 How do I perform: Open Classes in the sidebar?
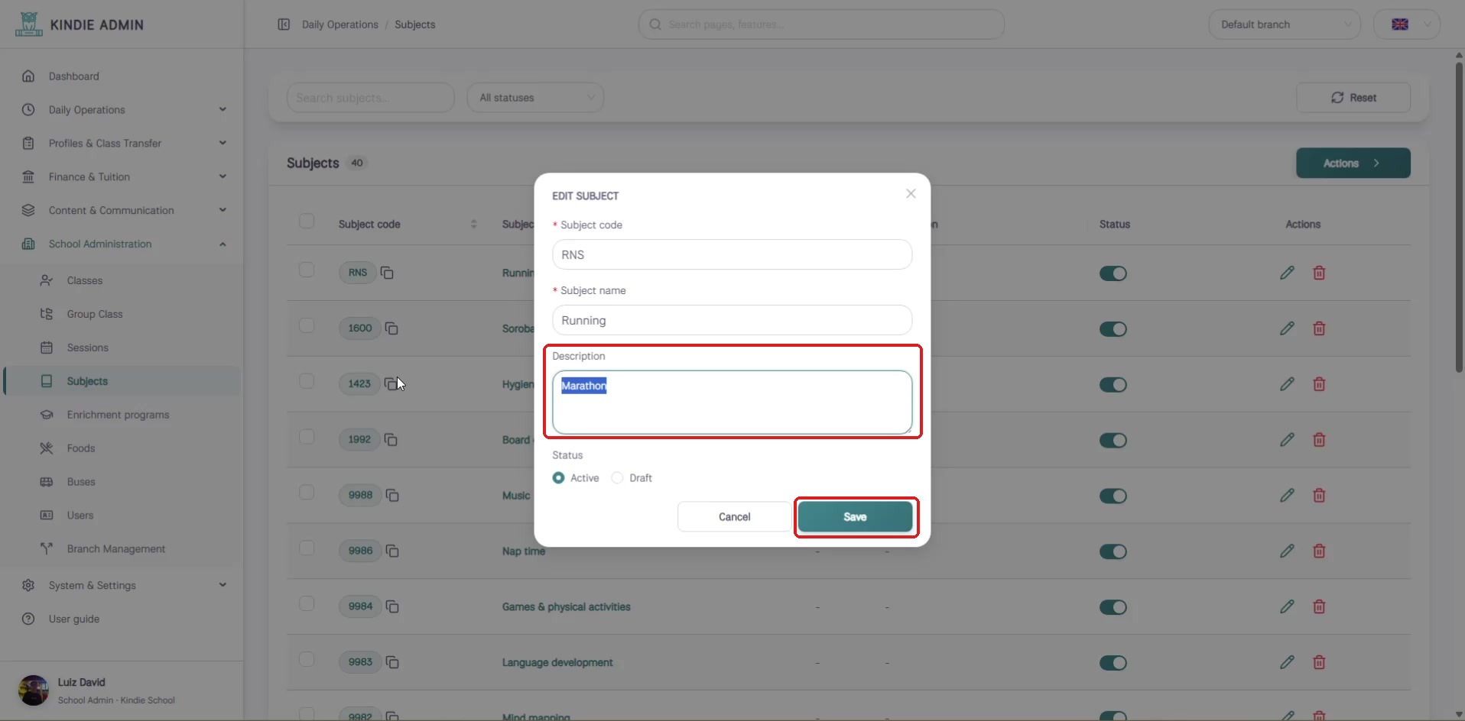[x=122, y=281]
